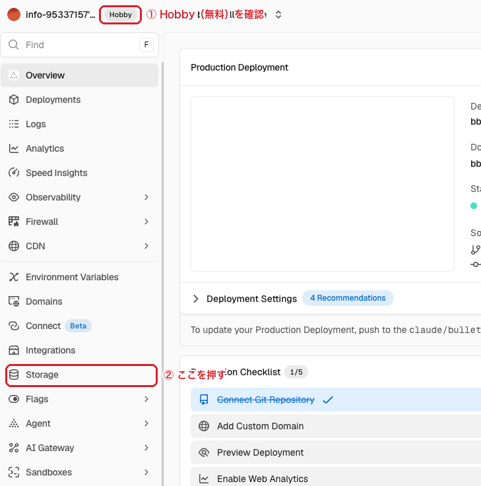481x486 pixels.
Task: Click the Integrations store icon
Action: pyautogui.click(x=14, y=350)
